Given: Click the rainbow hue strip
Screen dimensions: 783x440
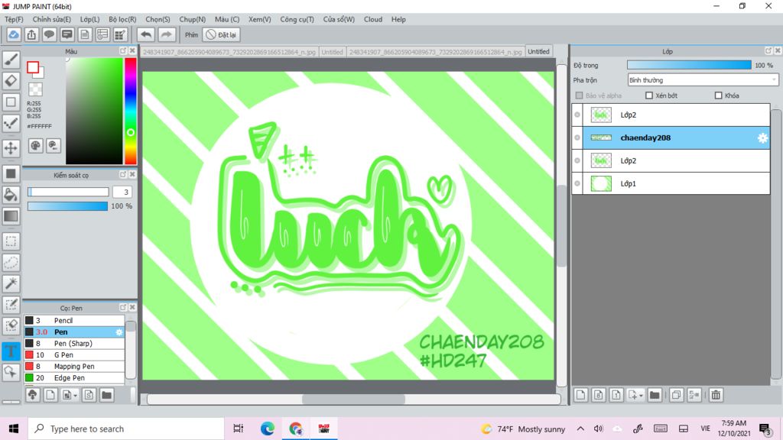Looking at the screenshot, I should tap(130, 111).
